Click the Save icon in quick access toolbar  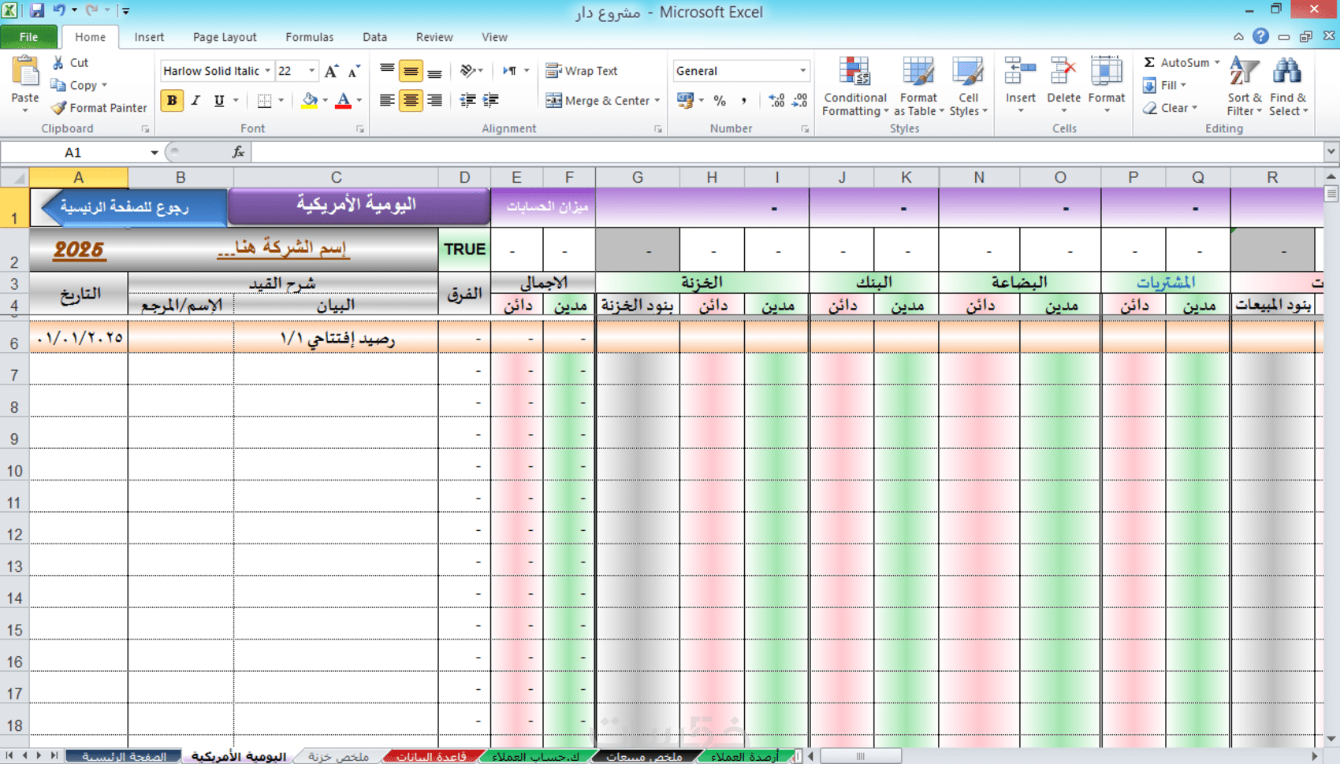pyautogui.click(x=37, y=11)
